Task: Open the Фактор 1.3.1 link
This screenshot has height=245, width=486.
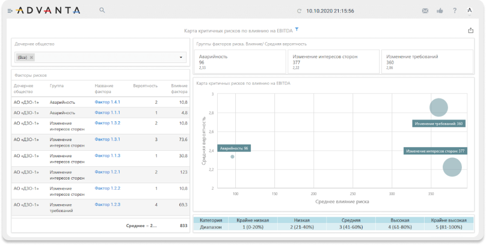Action: pyautogui.click(x=108, y=139)
